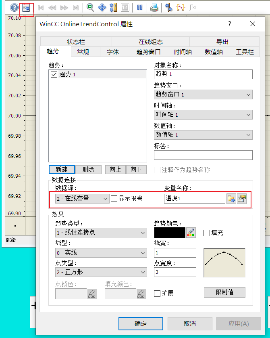The image size is (270, 338).
Task: Pause trend updating with stop icon
Action: 140,8
